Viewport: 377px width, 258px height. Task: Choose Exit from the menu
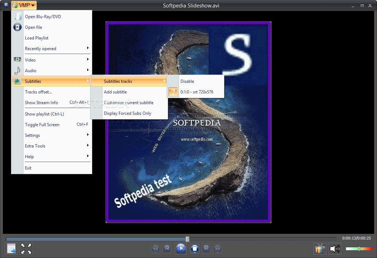[52, 168]
